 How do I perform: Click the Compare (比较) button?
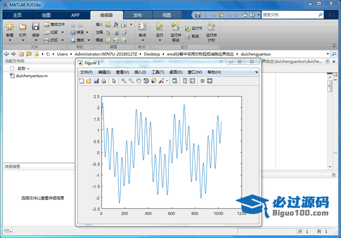pos(52,32)
